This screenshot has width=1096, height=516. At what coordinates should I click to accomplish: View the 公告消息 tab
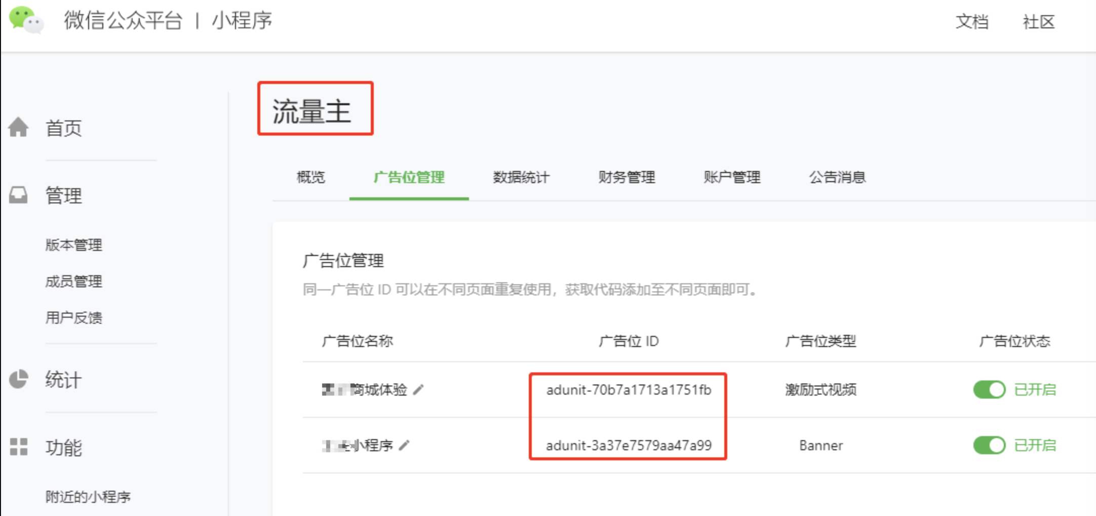pos(837,177)
